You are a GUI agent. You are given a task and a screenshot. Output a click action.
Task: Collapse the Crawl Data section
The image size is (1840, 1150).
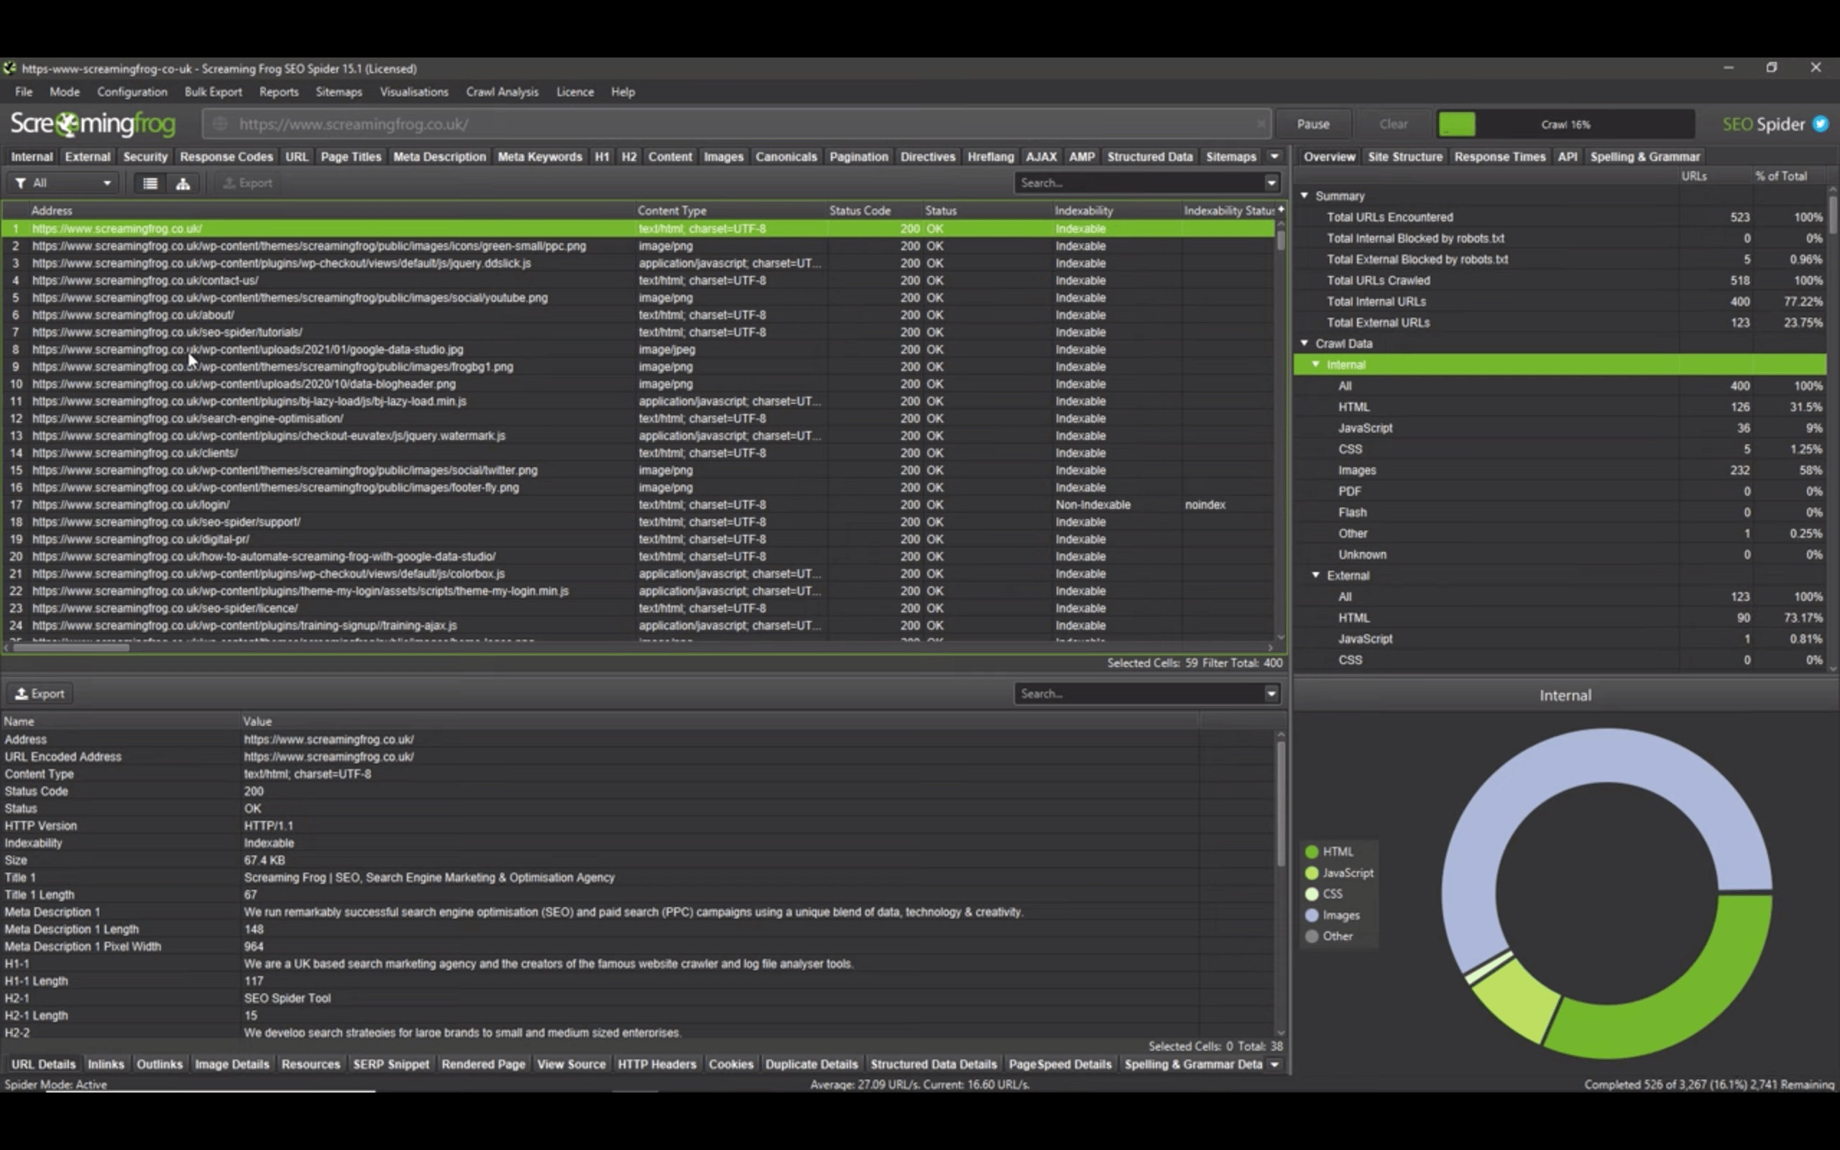click(1305, 343)
